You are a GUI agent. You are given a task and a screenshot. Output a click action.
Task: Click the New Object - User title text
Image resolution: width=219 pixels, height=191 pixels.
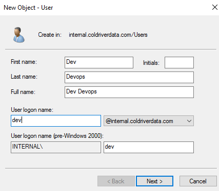tap(28, 8)
